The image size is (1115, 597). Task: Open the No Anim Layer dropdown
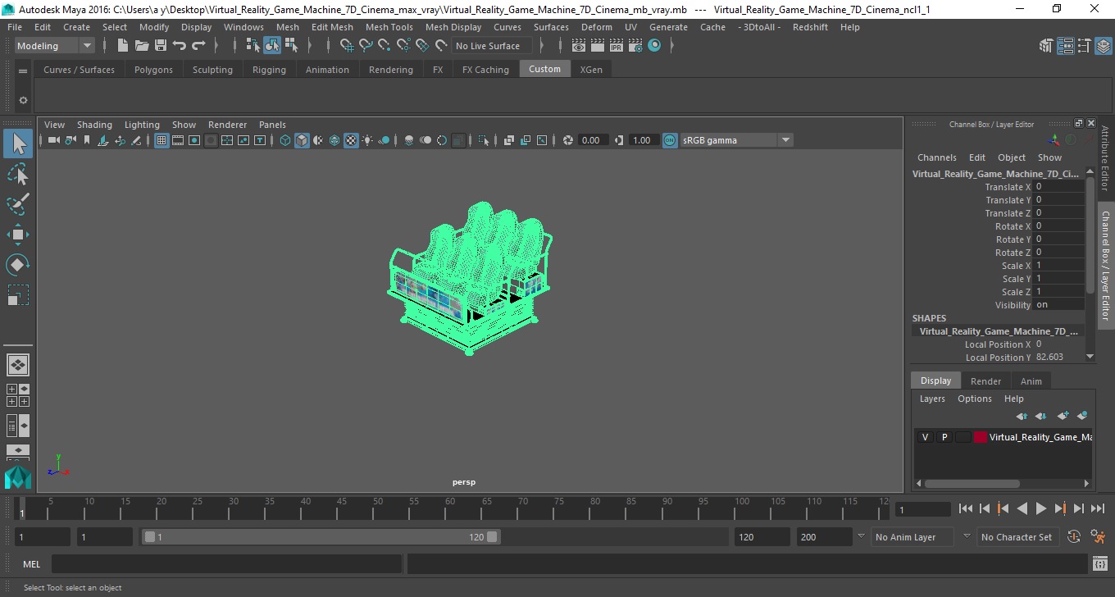[912, 537]
